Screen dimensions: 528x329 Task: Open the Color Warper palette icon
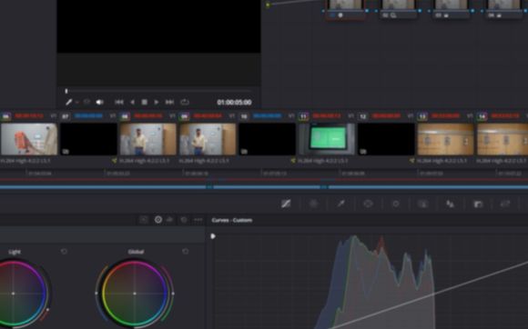coord(313,204)
